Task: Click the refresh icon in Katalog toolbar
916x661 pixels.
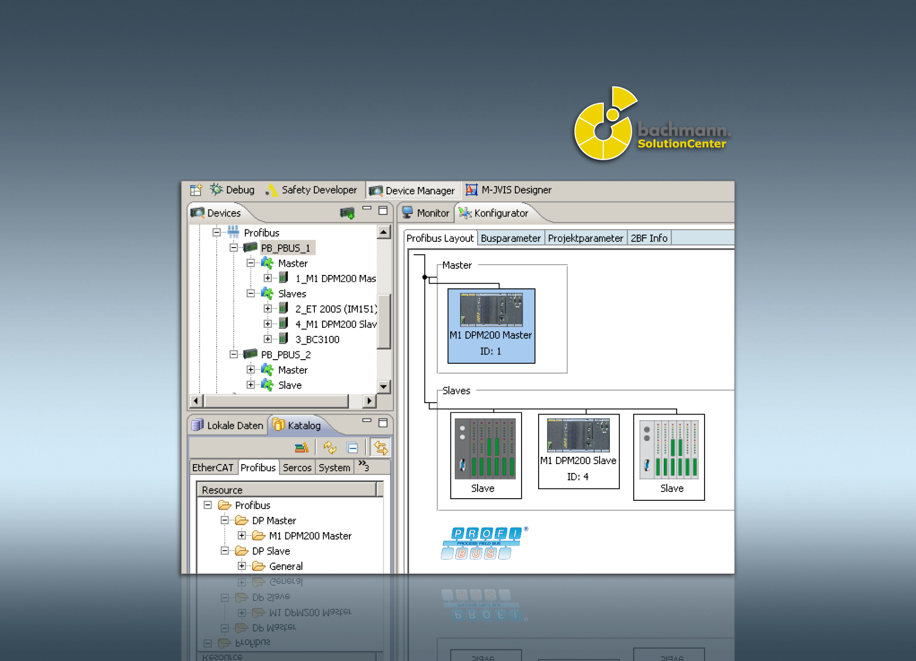Action: click(330, 448)
